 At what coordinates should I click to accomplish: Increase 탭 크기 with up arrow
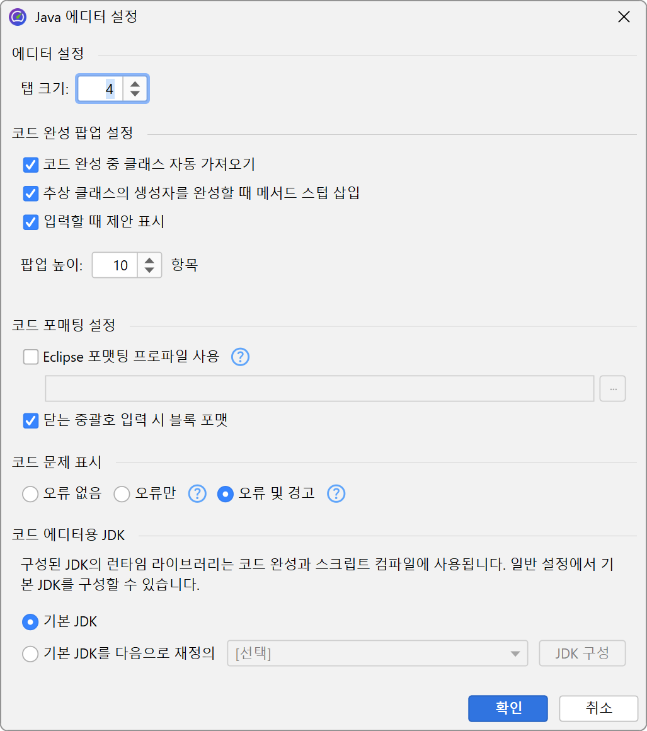pyautogui.click(x=135, y=83)
